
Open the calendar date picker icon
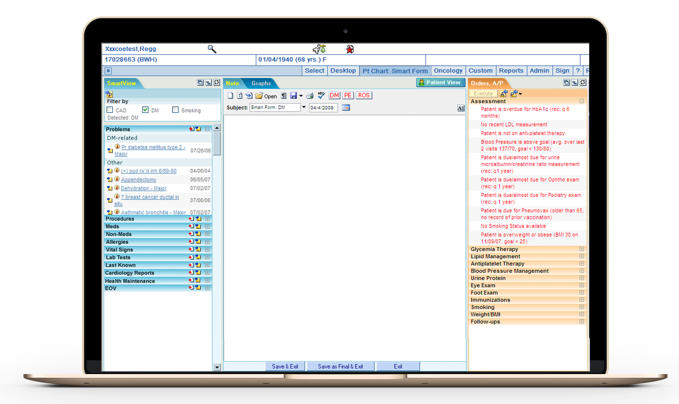346,108
